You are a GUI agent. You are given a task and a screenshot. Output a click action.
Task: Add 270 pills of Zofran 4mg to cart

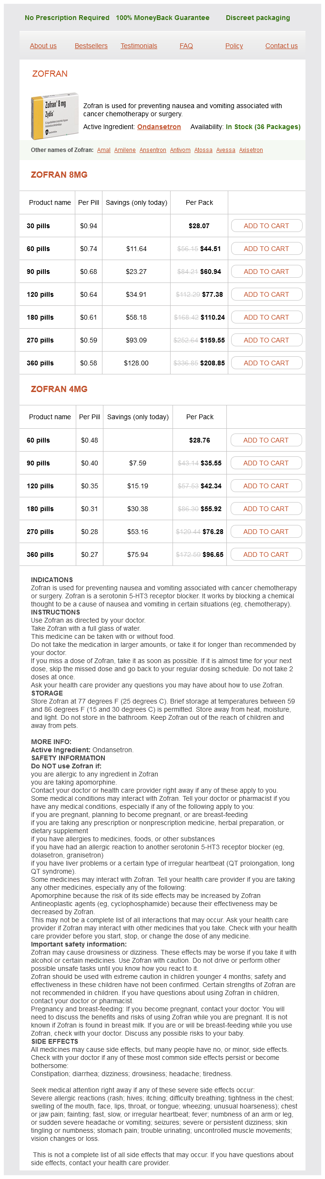click(266, 532)
